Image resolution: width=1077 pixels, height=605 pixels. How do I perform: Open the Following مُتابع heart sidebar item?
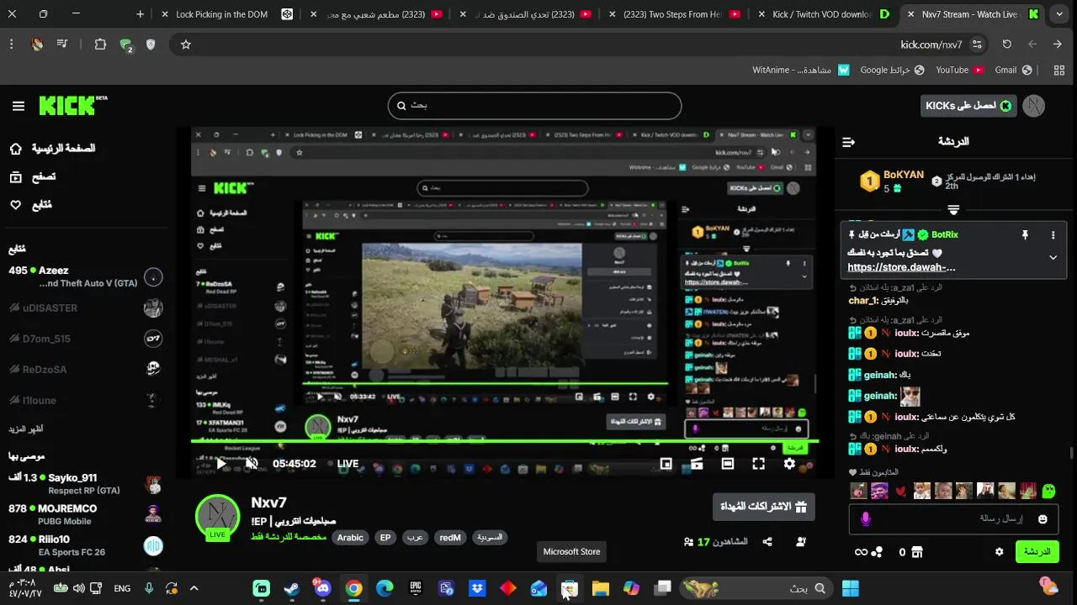coord(30,204)
